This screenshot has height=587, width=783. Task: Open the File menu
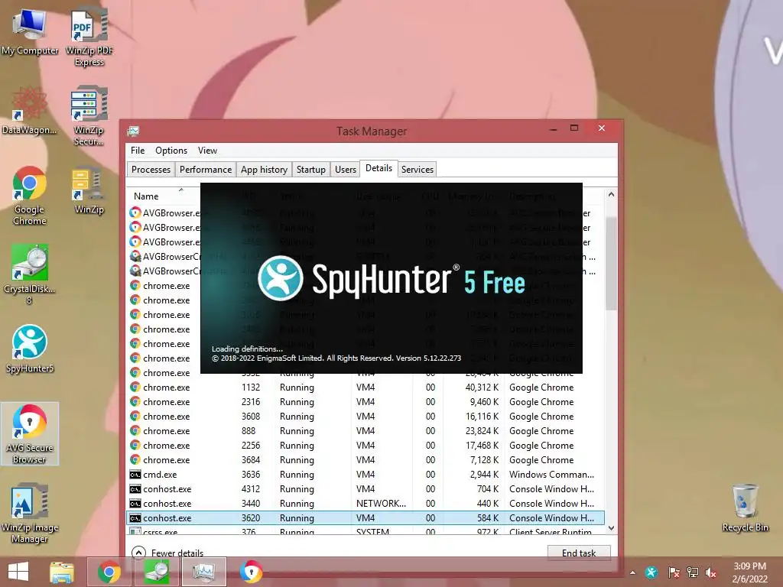click(138, 151)
